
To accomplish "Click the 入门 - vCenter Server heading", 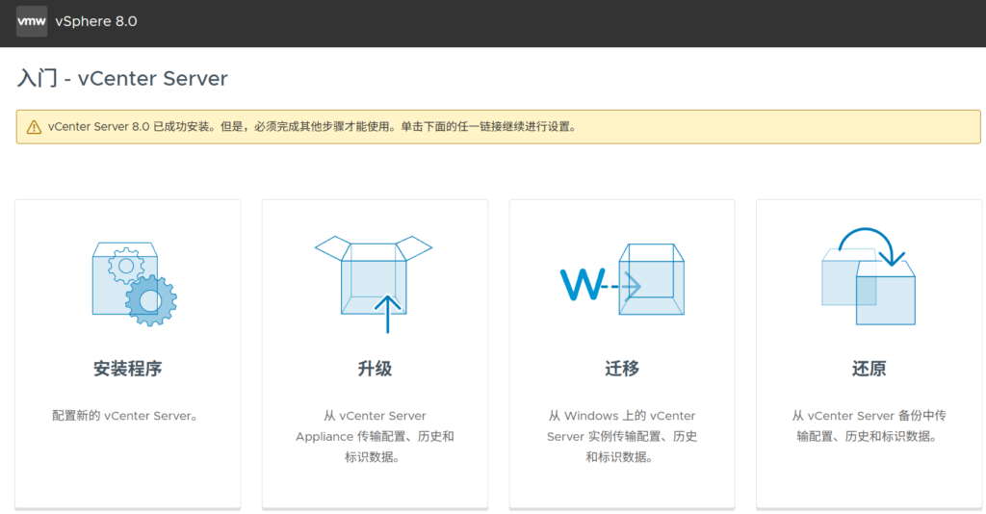I will click(x=122, y=78).
